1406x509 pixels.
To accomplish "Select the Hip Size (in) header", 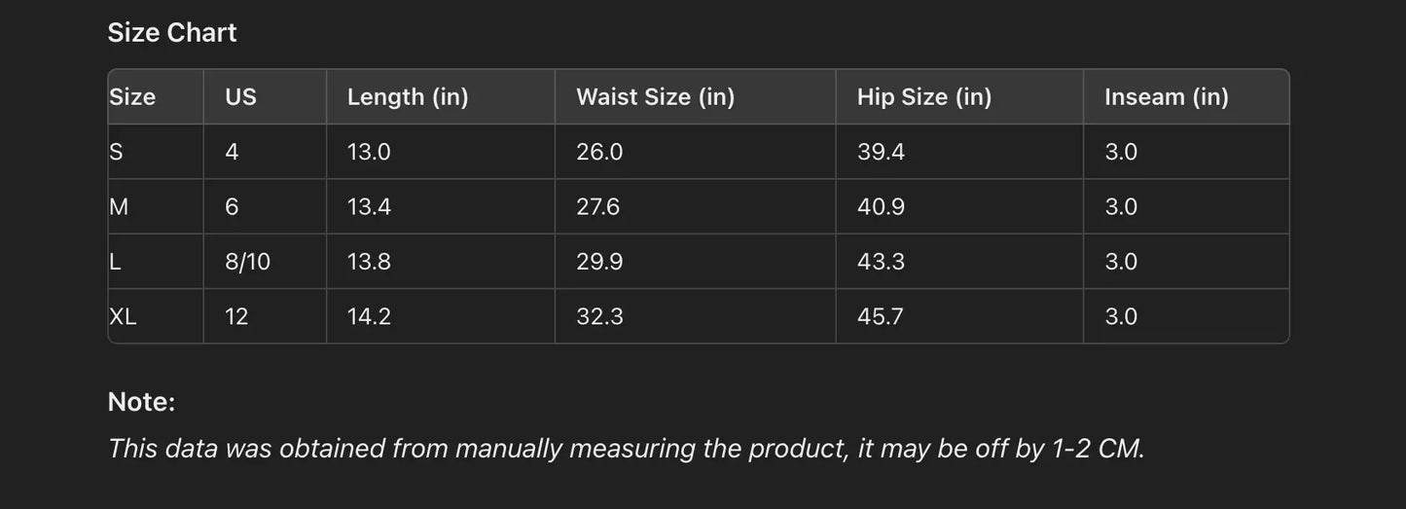I will (x=923, y=97).
